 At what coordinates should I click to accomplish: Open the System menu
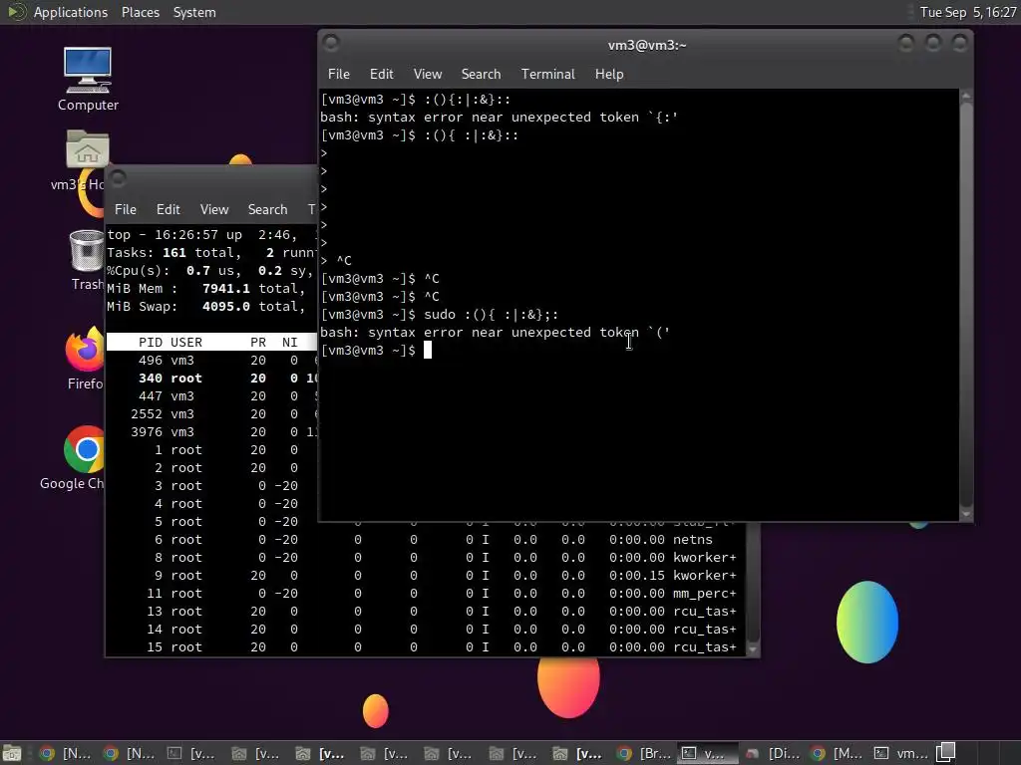pos(194,12)
